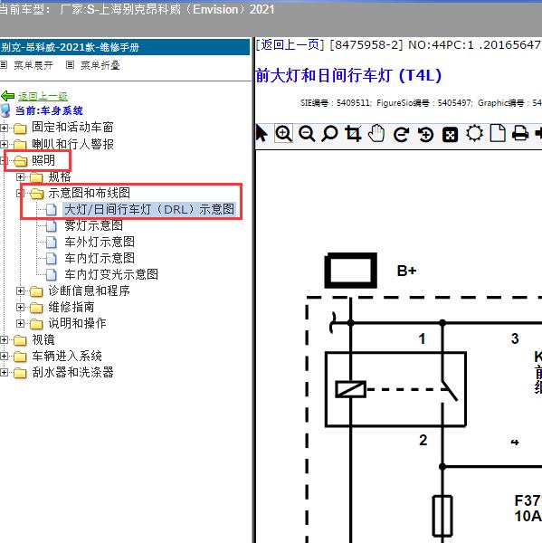Open the 车内灯变光示意图 entry

111,274
